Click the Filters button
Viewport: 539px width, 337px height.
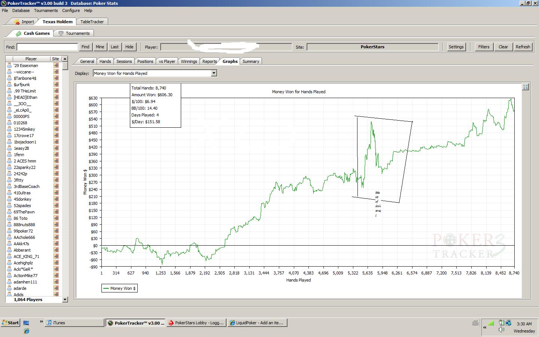click(x=484, y=47)
